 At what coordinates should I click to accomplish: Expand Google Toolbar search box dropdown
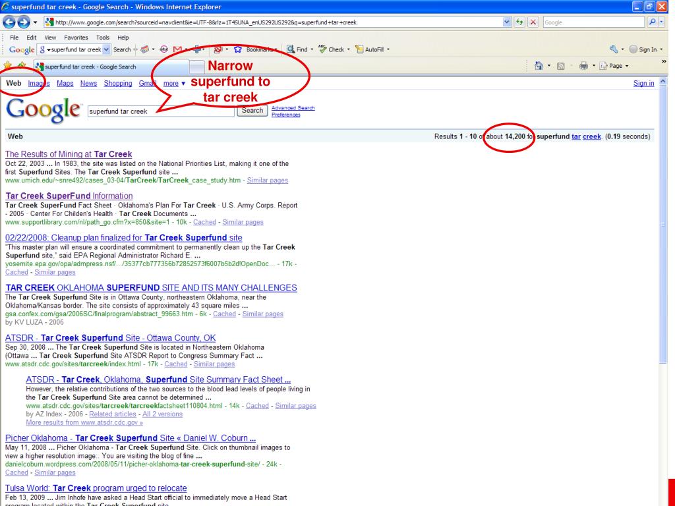(x=106, y=49)
